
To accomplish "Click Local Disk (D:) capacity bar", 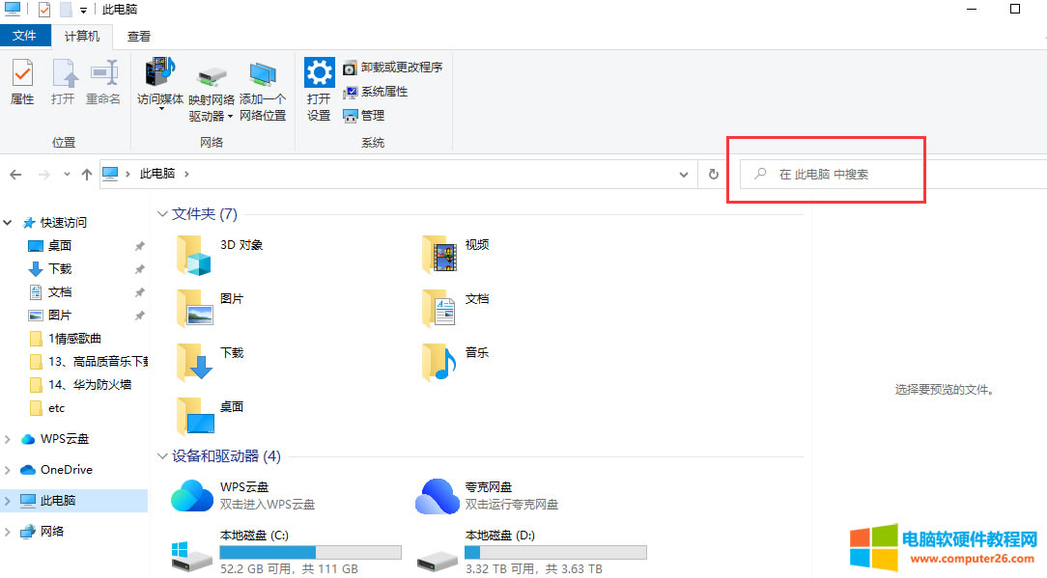I will tap(555, 553).
